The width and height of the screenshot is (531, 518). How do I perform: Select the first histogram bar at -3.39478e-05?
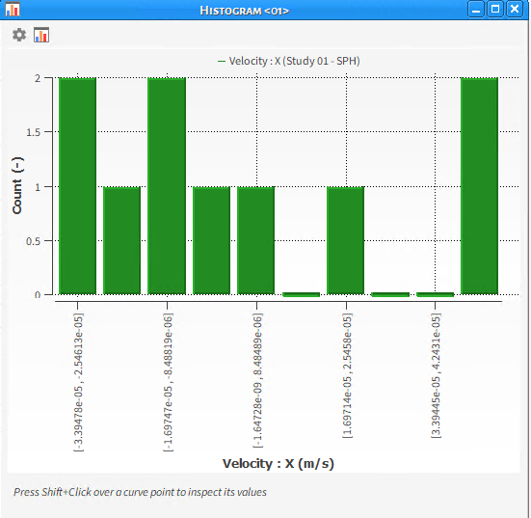click(77, 186)
